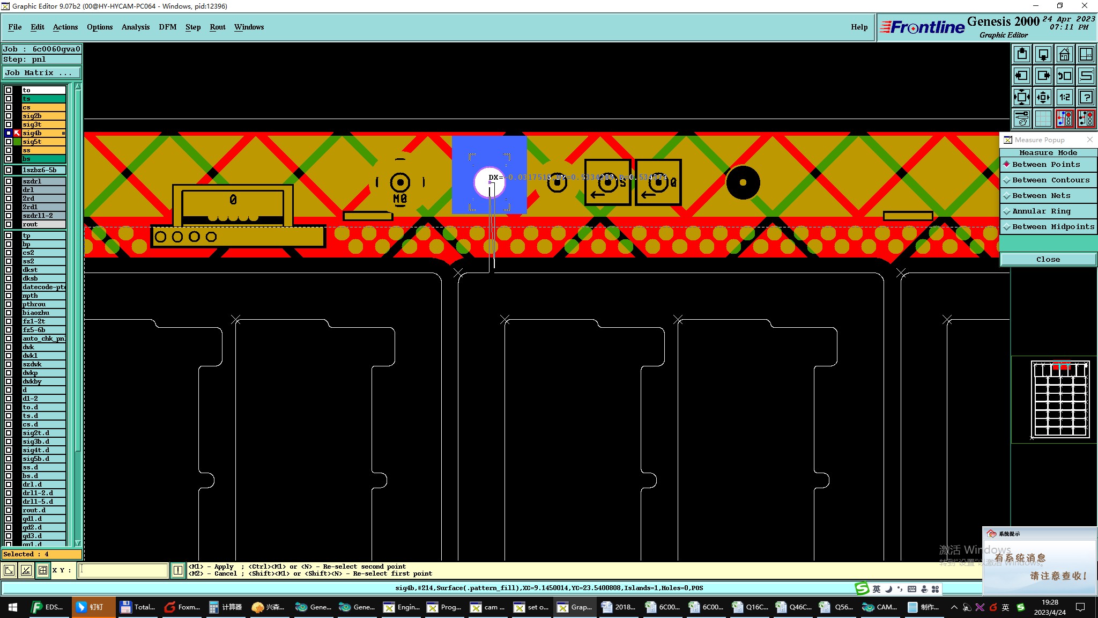This screenshot has width=1098, height=618.
Task: Open the Job Matrix panel
Action: [x=42, y=73]
